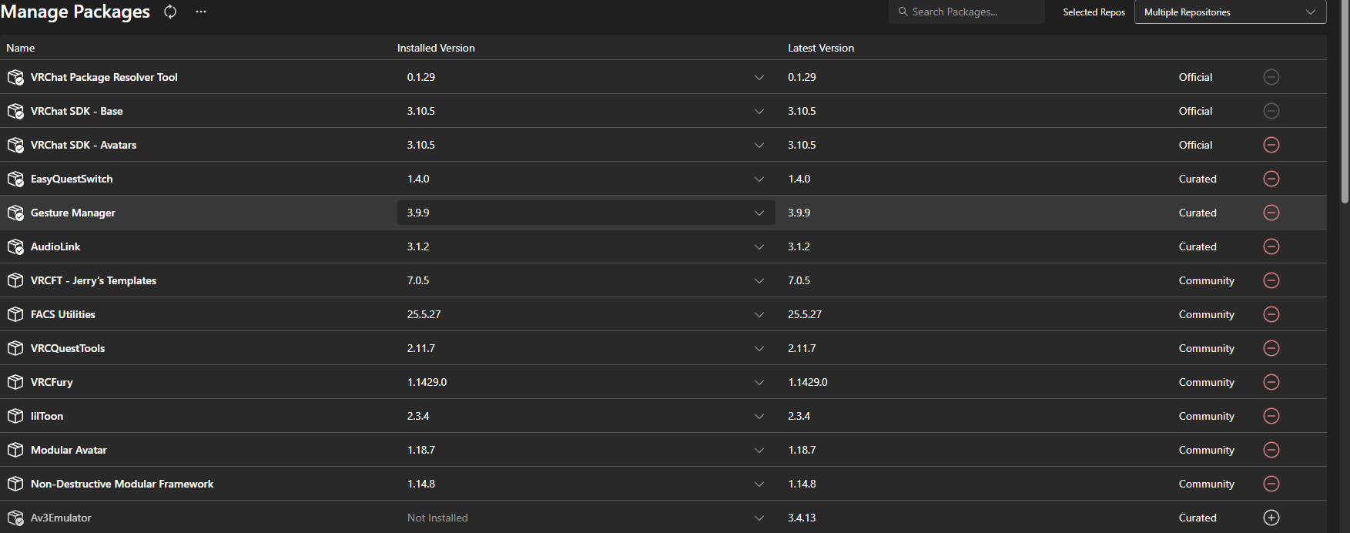This screenshot has width=1350, height=533.
Task: Click the Not Installed label for Av3Emulator
Action: click(x=437, y=518)
